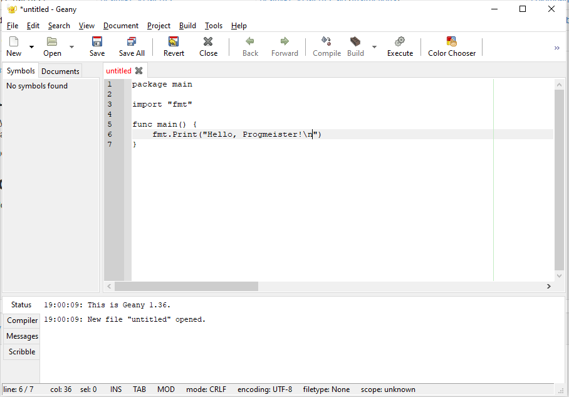Image resolution: width=569 pixels, height=397 pixels.
Task: Switch to the Symbols sidebar tab
Action: coord(21,71)
